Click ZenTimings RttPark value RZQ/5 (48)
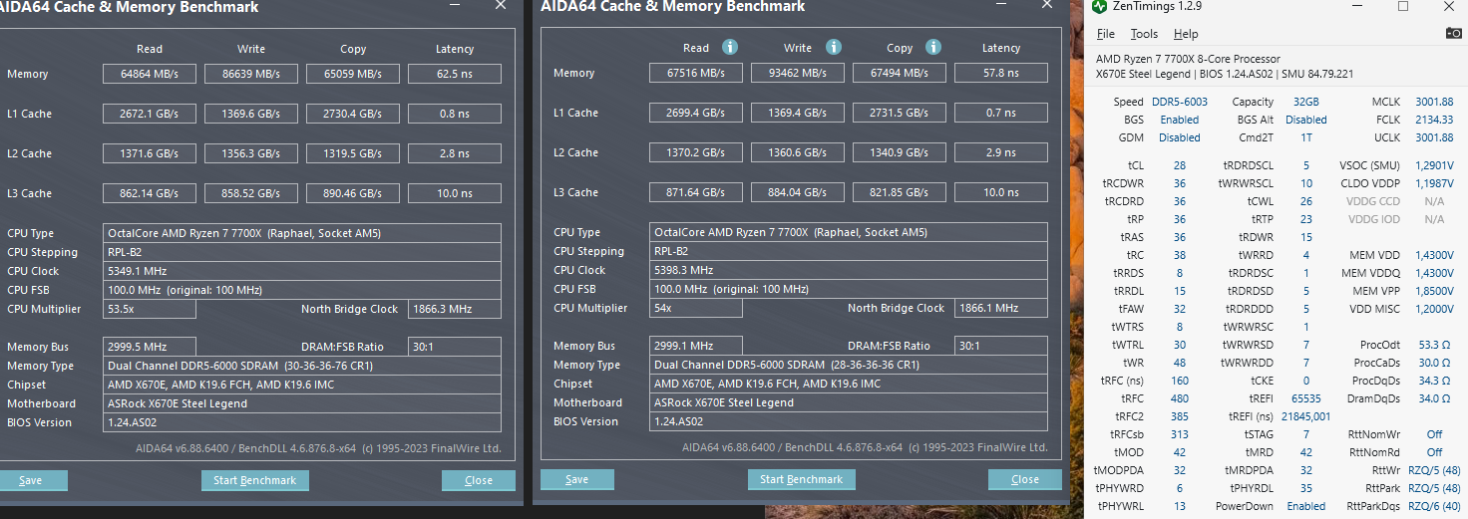Screen dimensions: 1468x519 coord(1434,488)
